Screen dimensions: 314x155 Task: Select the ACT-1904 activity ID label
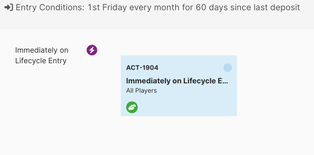coord(142,68)
